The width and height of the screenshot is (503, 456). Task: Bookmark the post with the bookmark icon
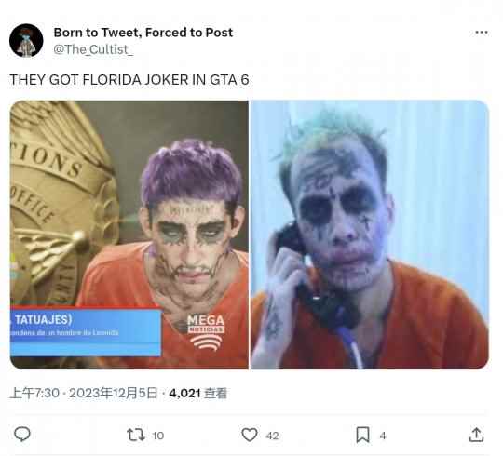362,435
